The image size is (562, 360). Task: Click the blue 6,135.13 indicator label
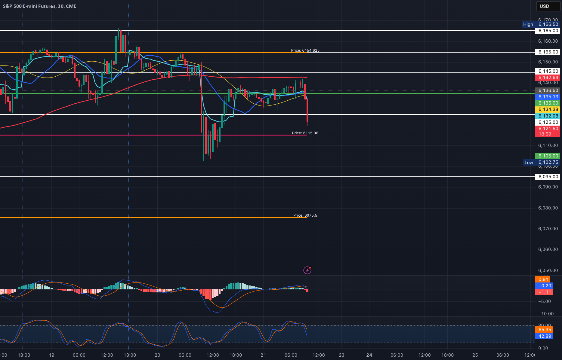[x=548, y=97]
